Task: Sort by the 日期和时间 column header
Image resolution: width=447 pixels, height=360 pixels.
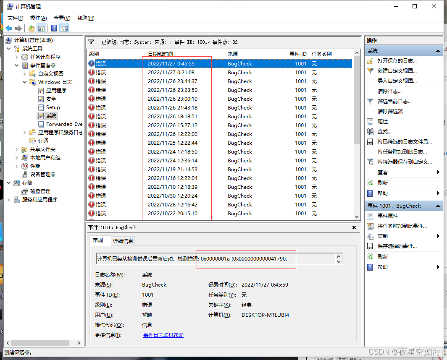Action: point(185,54)
